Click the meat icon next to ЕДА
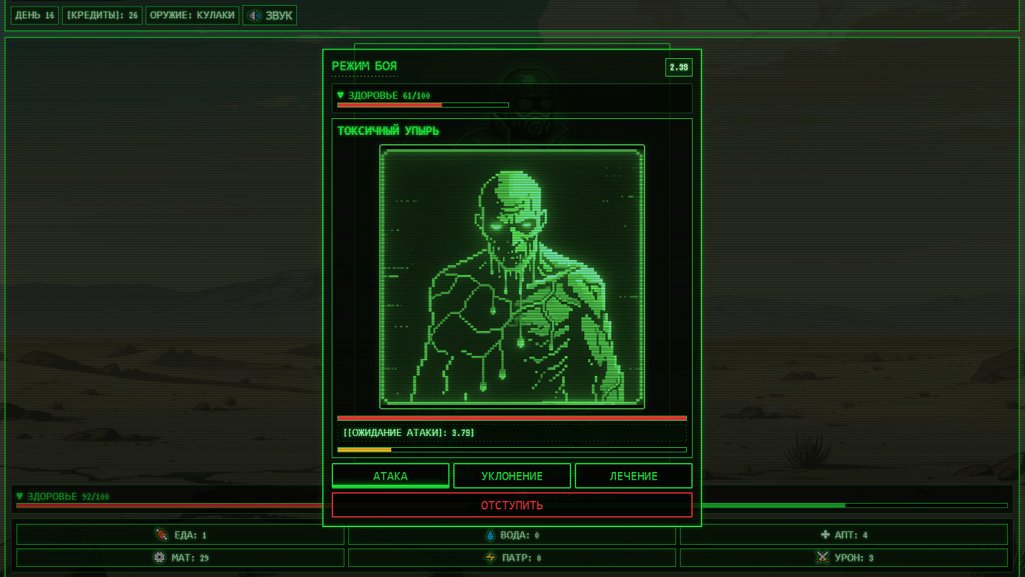Screen dimensions: 1025x577 coord(161,535)
